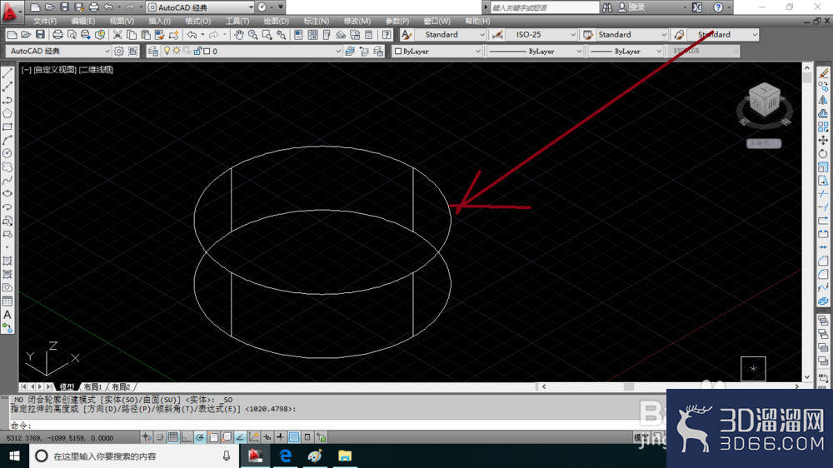Select the Table tool
Viewport: 833px width, 468px height.
[x=7, y=301]
